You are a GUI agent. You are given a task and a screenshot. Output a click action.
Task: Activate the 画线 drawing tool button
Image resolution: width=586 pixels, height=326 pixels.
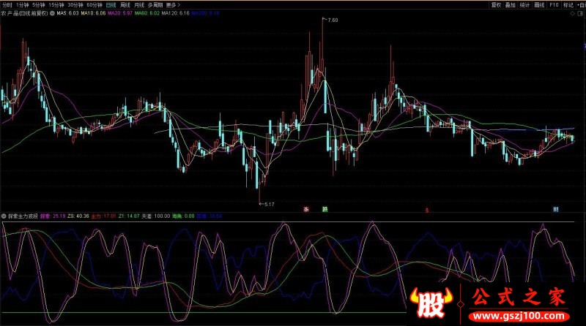539,5
